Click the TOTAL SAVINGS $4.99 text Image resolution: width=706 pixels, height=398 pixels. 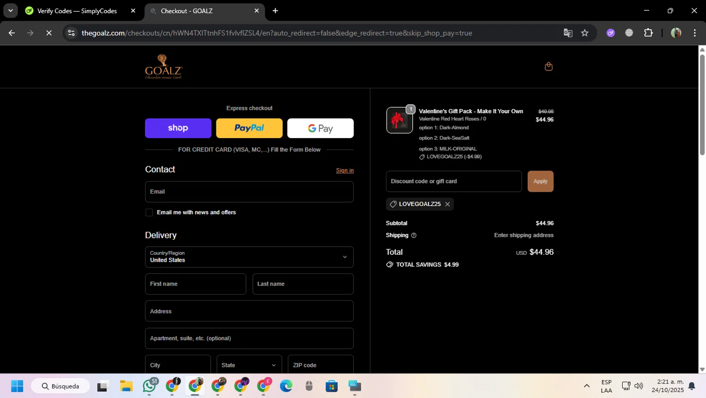pos(427,265)
